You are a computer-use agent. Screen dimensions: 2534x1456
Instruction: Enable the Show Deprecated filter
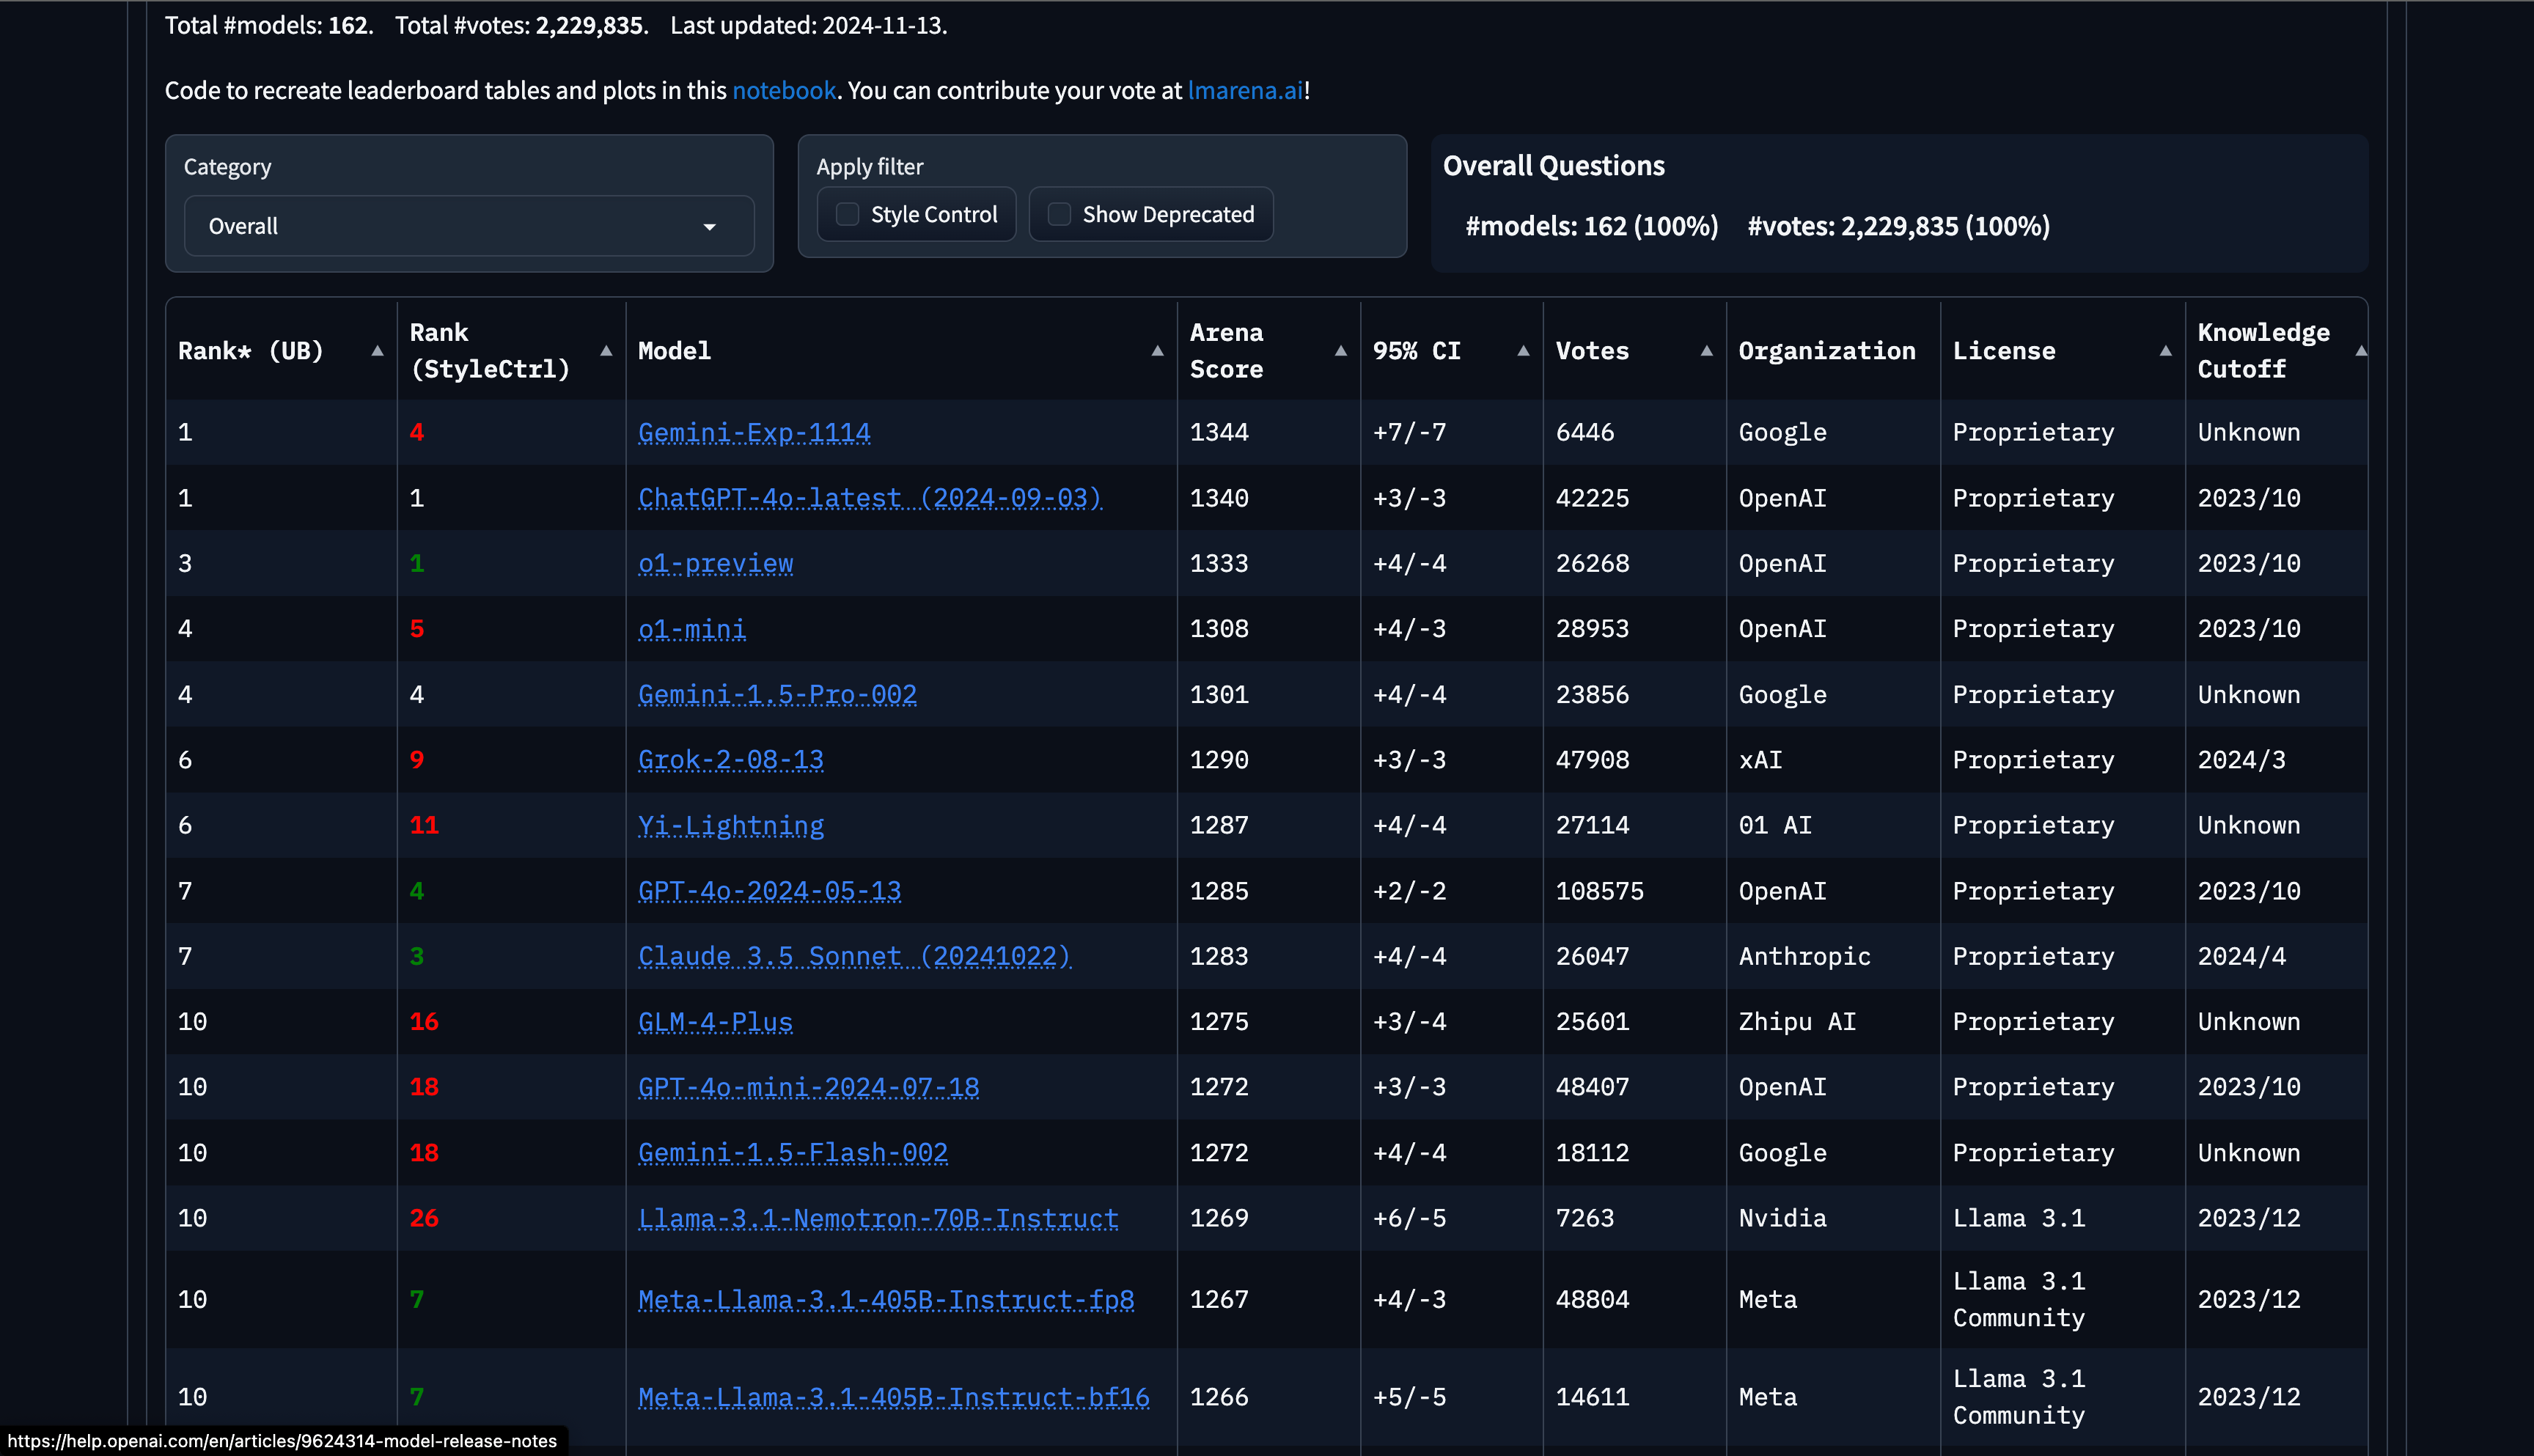(x=1059, y=214)
